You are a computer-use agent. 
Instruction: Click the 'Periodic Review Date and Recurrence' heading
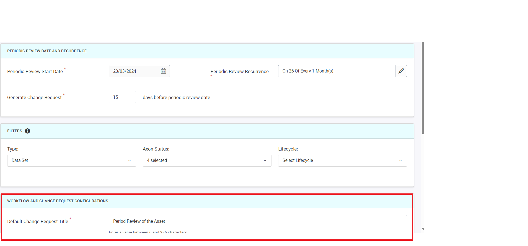(x=47, y=51)
